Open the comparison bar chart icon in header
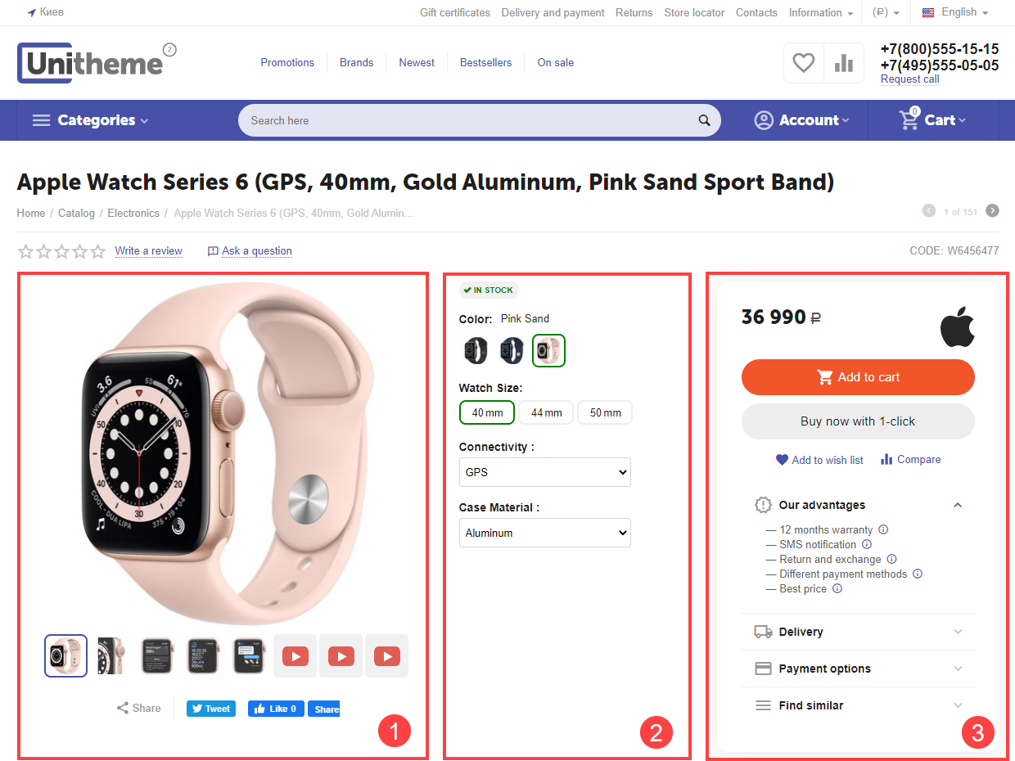This screenshot has width=1015, height=761. point(844,63)
